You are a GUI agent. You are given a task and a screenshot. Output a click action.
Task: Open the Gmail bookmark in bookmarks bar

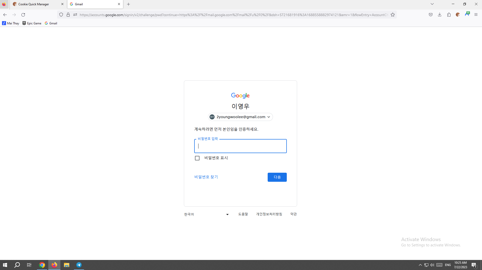pos(51,23)
